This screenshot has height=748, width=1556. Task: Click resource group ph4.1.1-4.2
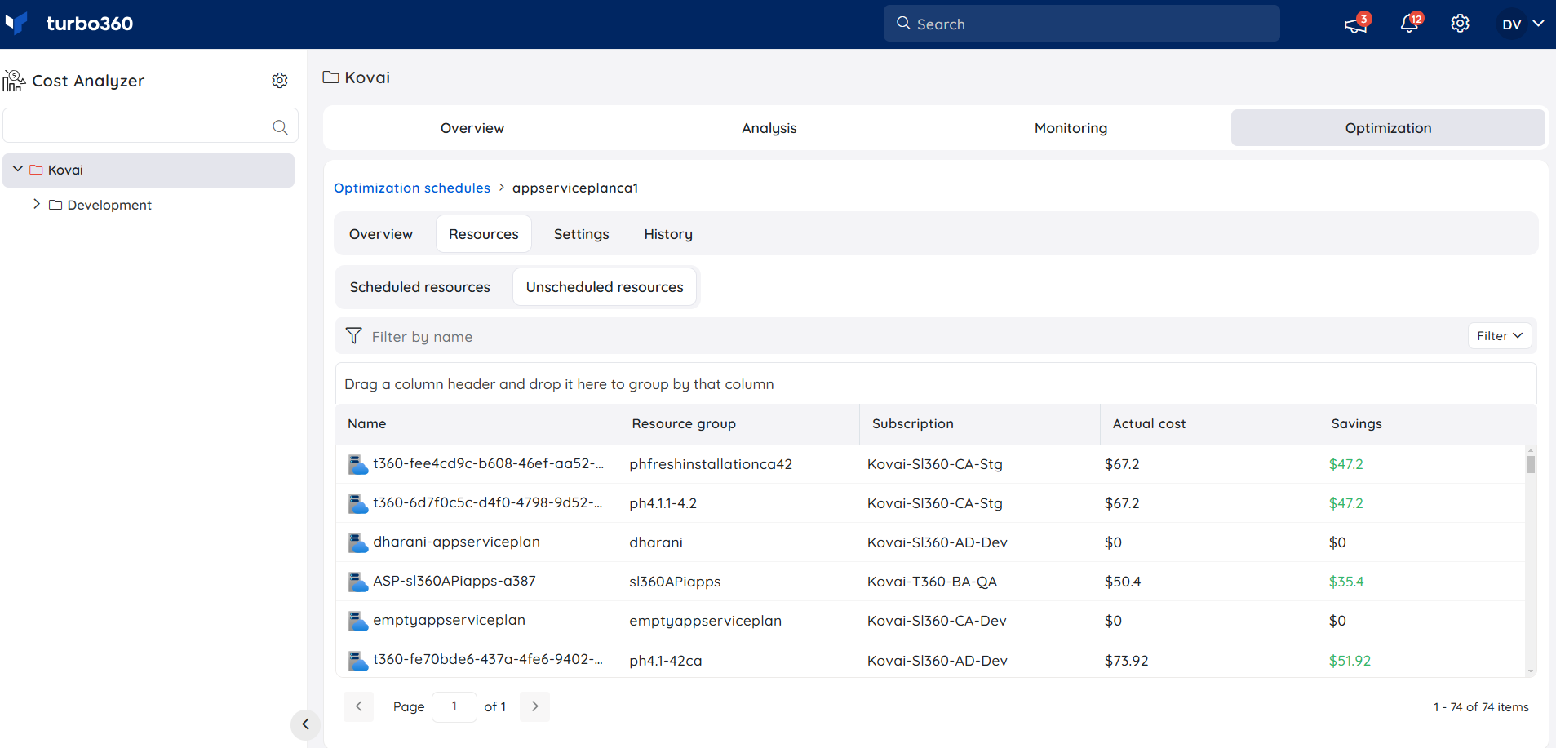[x=663, y=503]
